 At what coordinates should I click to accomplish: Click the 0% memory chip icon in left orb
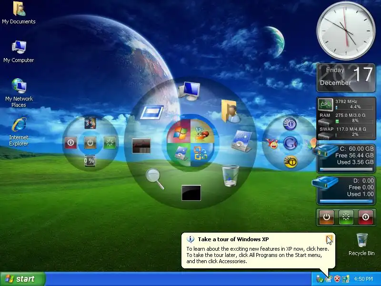pos(90,161)
